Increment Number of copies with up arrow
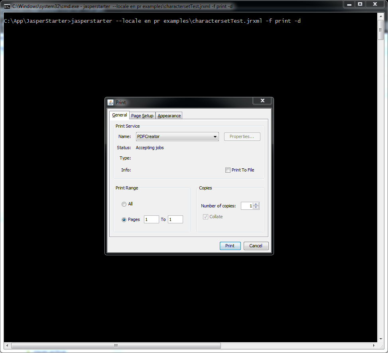This screenshot has width=388, height=353. (255, 204)
